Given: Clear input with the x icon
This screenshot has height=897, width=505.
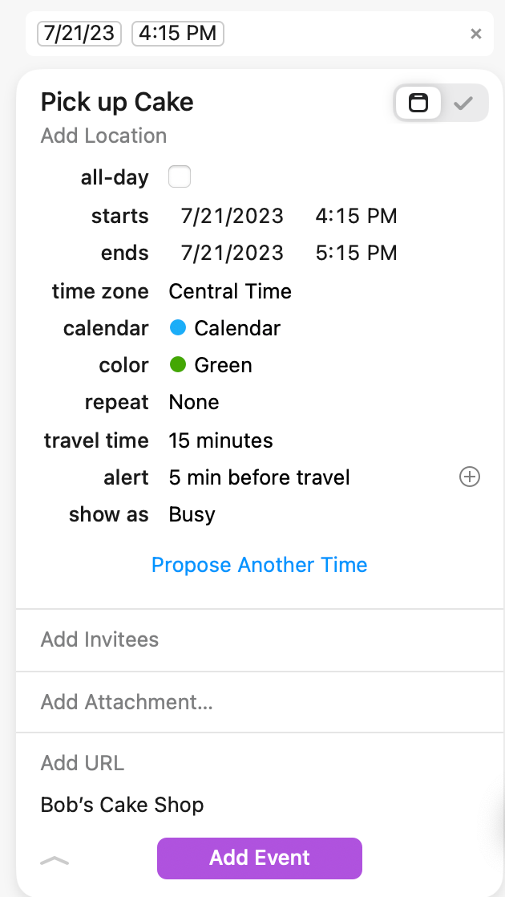Looking at the screenshot, I should click(x=476, y=34).
